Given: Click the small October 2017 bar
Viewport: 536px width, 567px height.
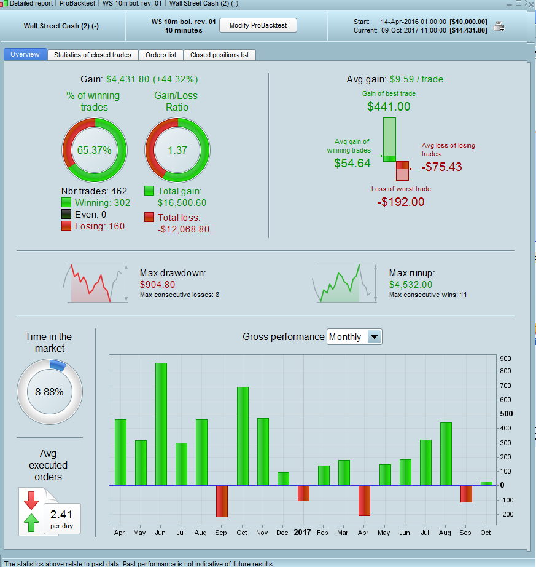Looking at the screenshot, I should 486,483.
